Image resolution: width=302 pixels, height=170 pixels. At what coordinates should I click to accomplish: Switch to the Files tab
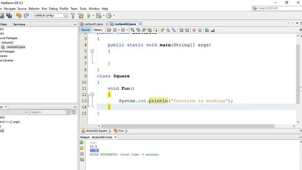tap(3, 24)
